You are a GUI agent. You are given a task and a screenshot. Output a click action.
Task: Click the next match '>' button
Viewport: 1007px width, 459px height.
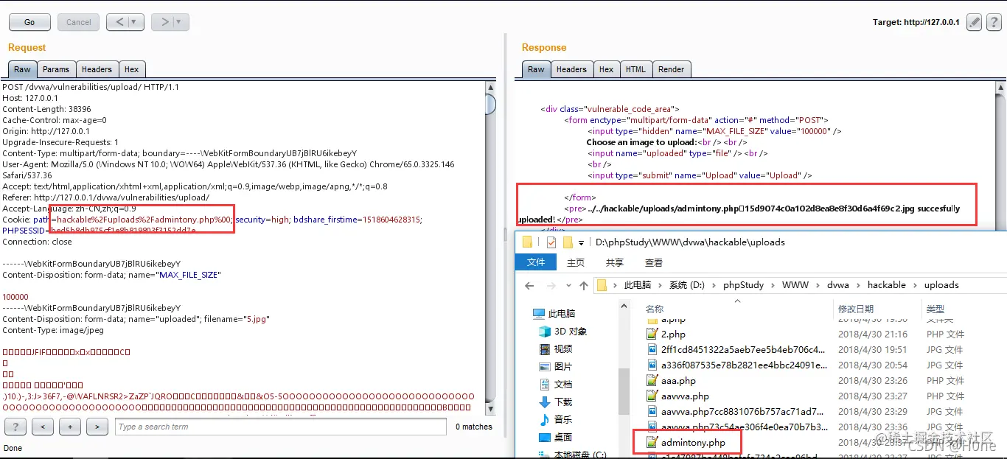pos(97,427)
